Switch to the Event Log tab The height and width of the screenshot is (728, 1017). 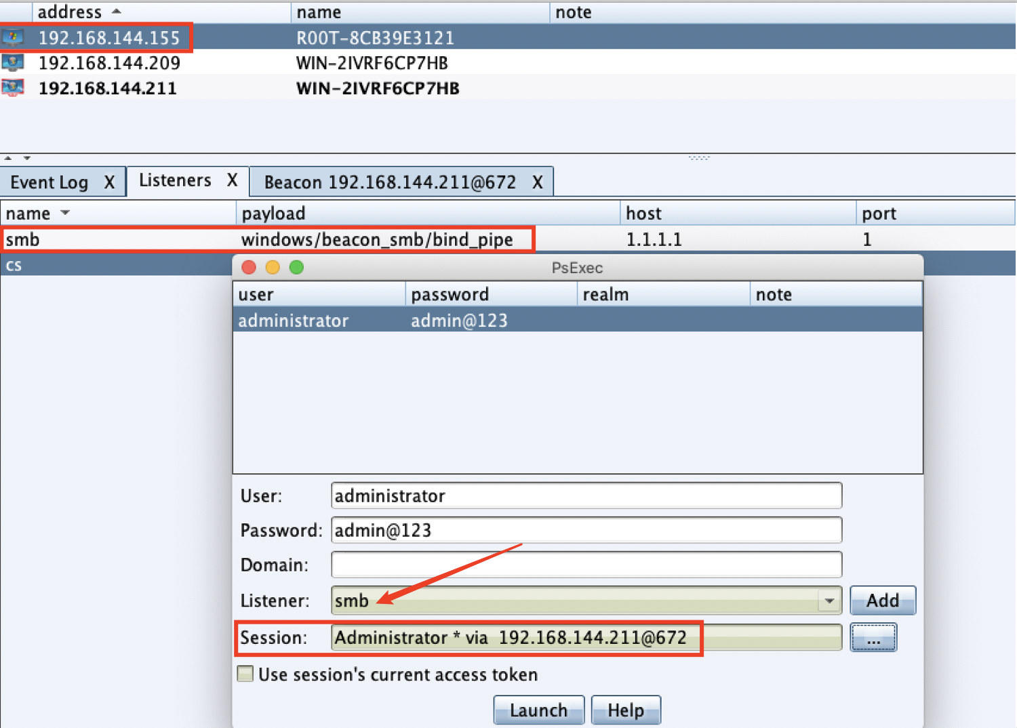click(49, 182)
